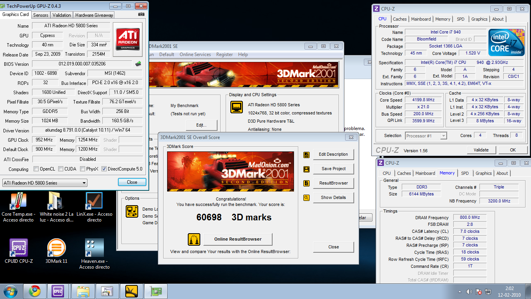Screen dimensions: 531x299
Task: Switch to the Sensors tab in GPU-Z
Action: (x=41, y=15)
